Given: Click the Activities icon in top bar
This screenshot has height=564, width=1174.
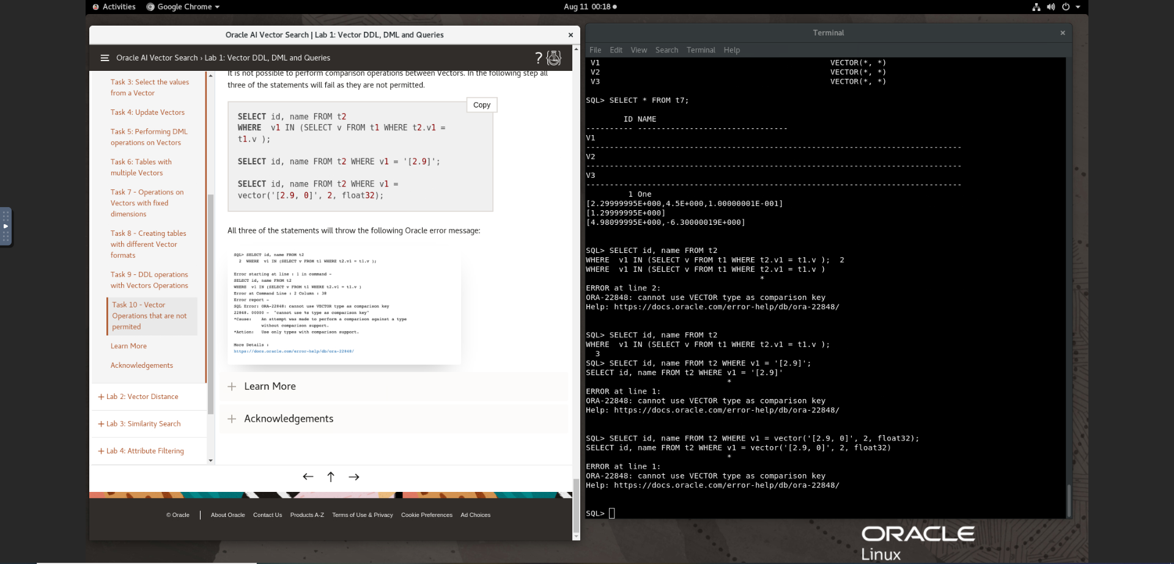Looking at the screenshot, I should click(x=96, y=7).
